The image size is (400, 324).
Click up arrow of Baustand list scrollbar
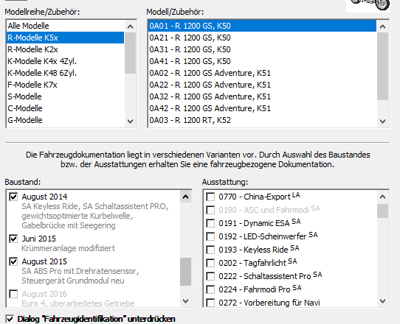point(186,197)
